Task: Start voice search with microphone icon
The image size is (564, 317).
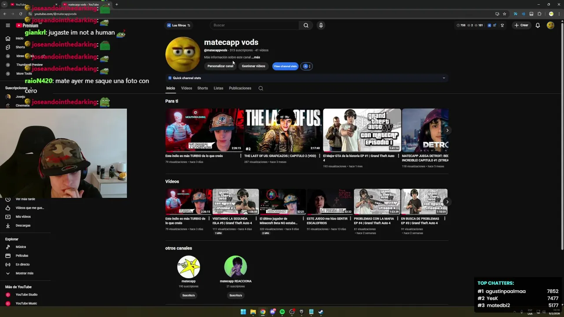Action: (321, 26)
